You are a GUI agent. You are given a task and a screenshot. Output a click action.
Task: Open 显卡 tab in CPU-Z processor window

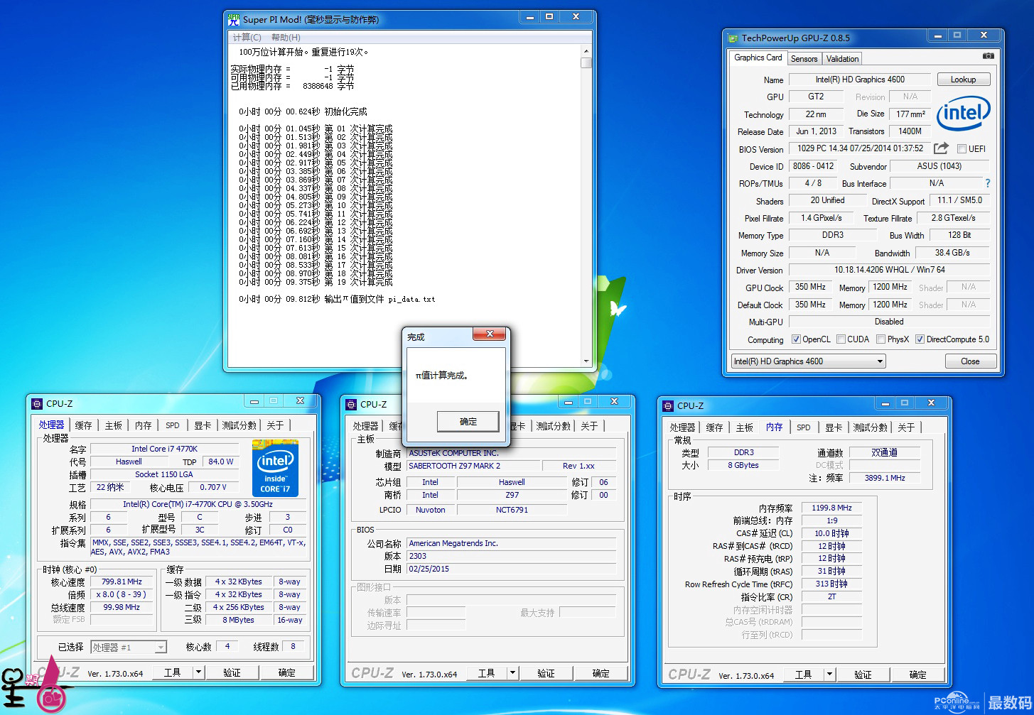tap(203, 425)
